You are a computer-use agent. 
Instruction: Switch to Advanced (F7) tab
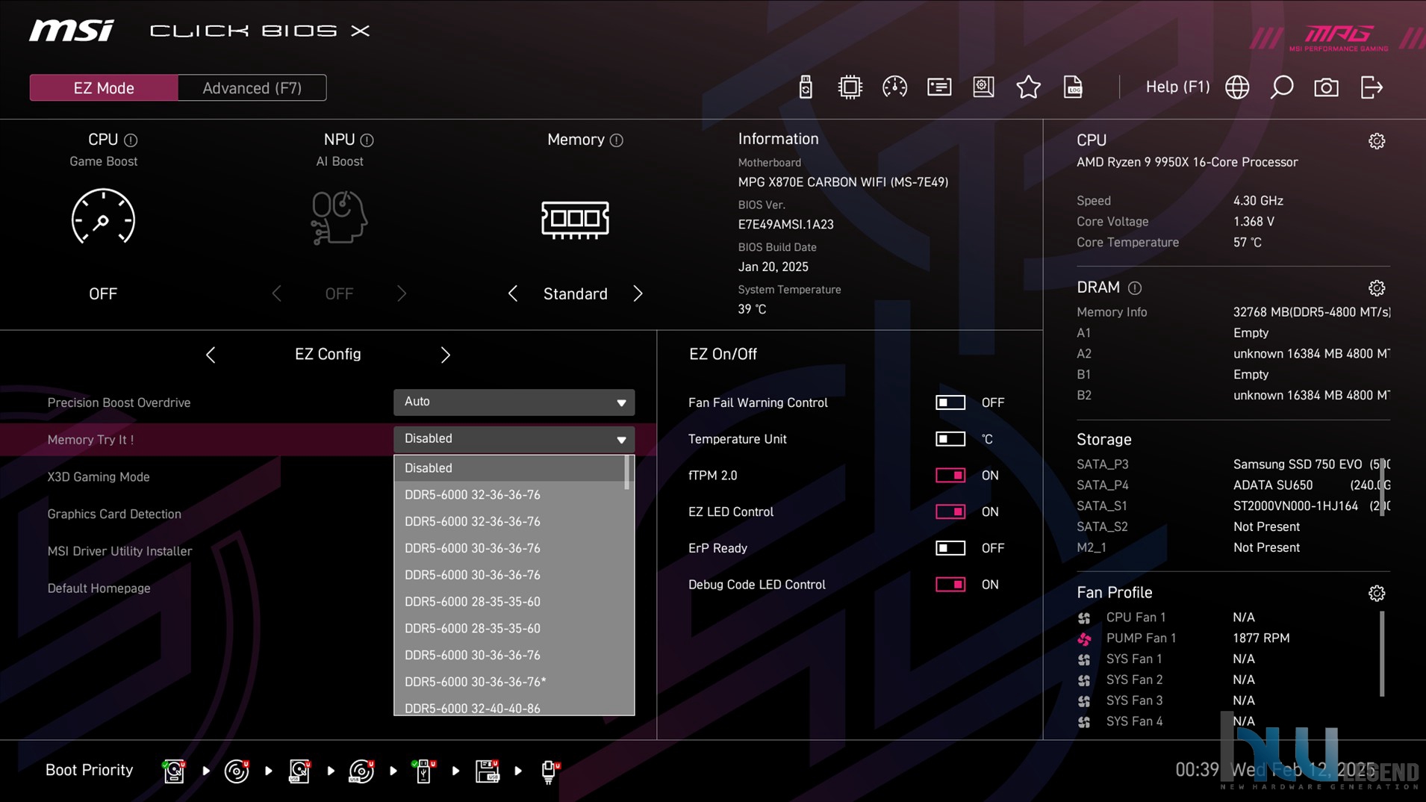pos(252,88)
